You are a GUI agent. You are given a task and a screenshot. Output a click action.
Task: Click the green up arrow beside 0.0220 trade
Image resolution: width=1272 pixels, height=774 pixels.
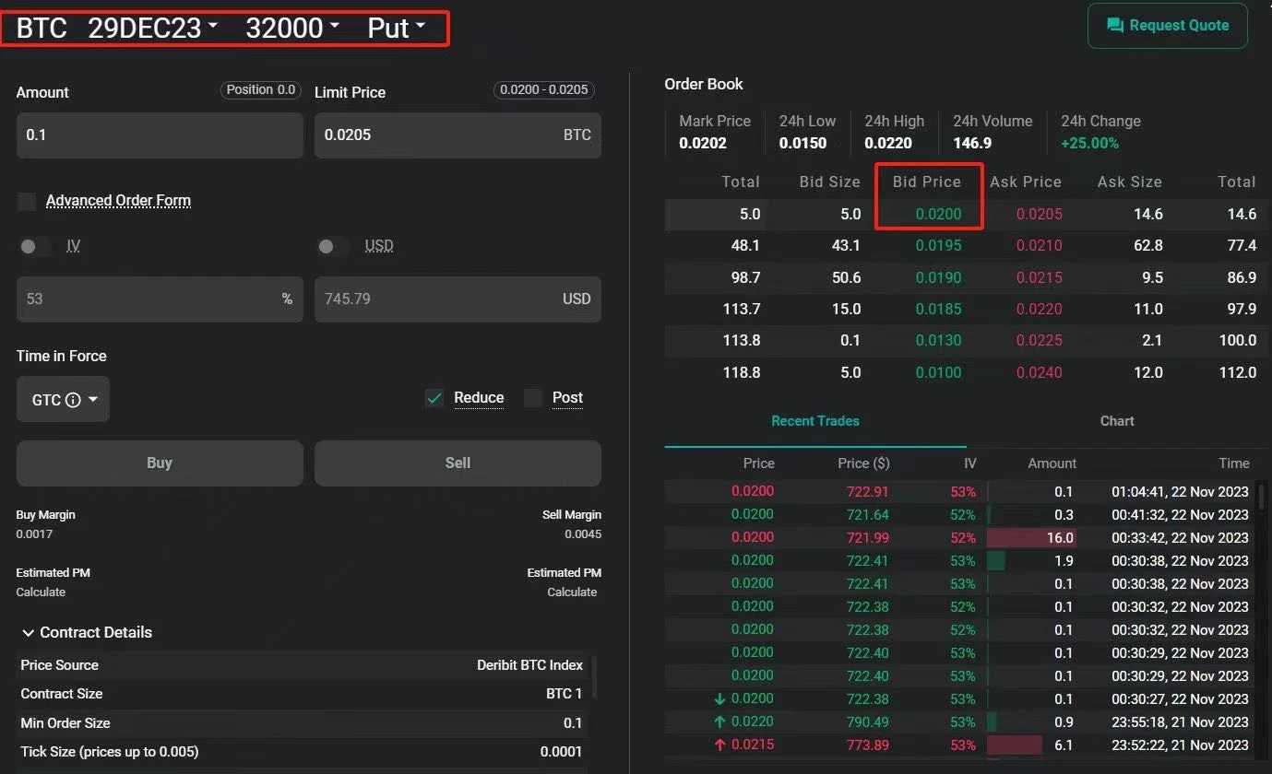pos(719,721)
